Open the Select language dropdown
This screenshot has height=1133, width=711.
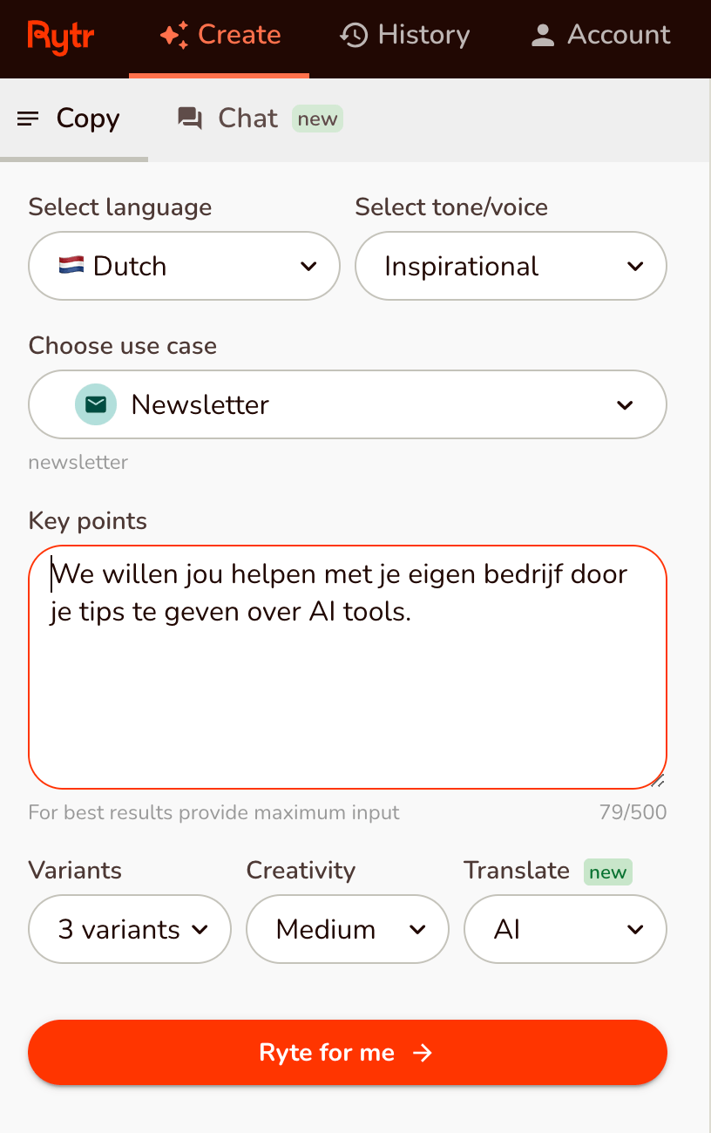click(x=184, y=265)
